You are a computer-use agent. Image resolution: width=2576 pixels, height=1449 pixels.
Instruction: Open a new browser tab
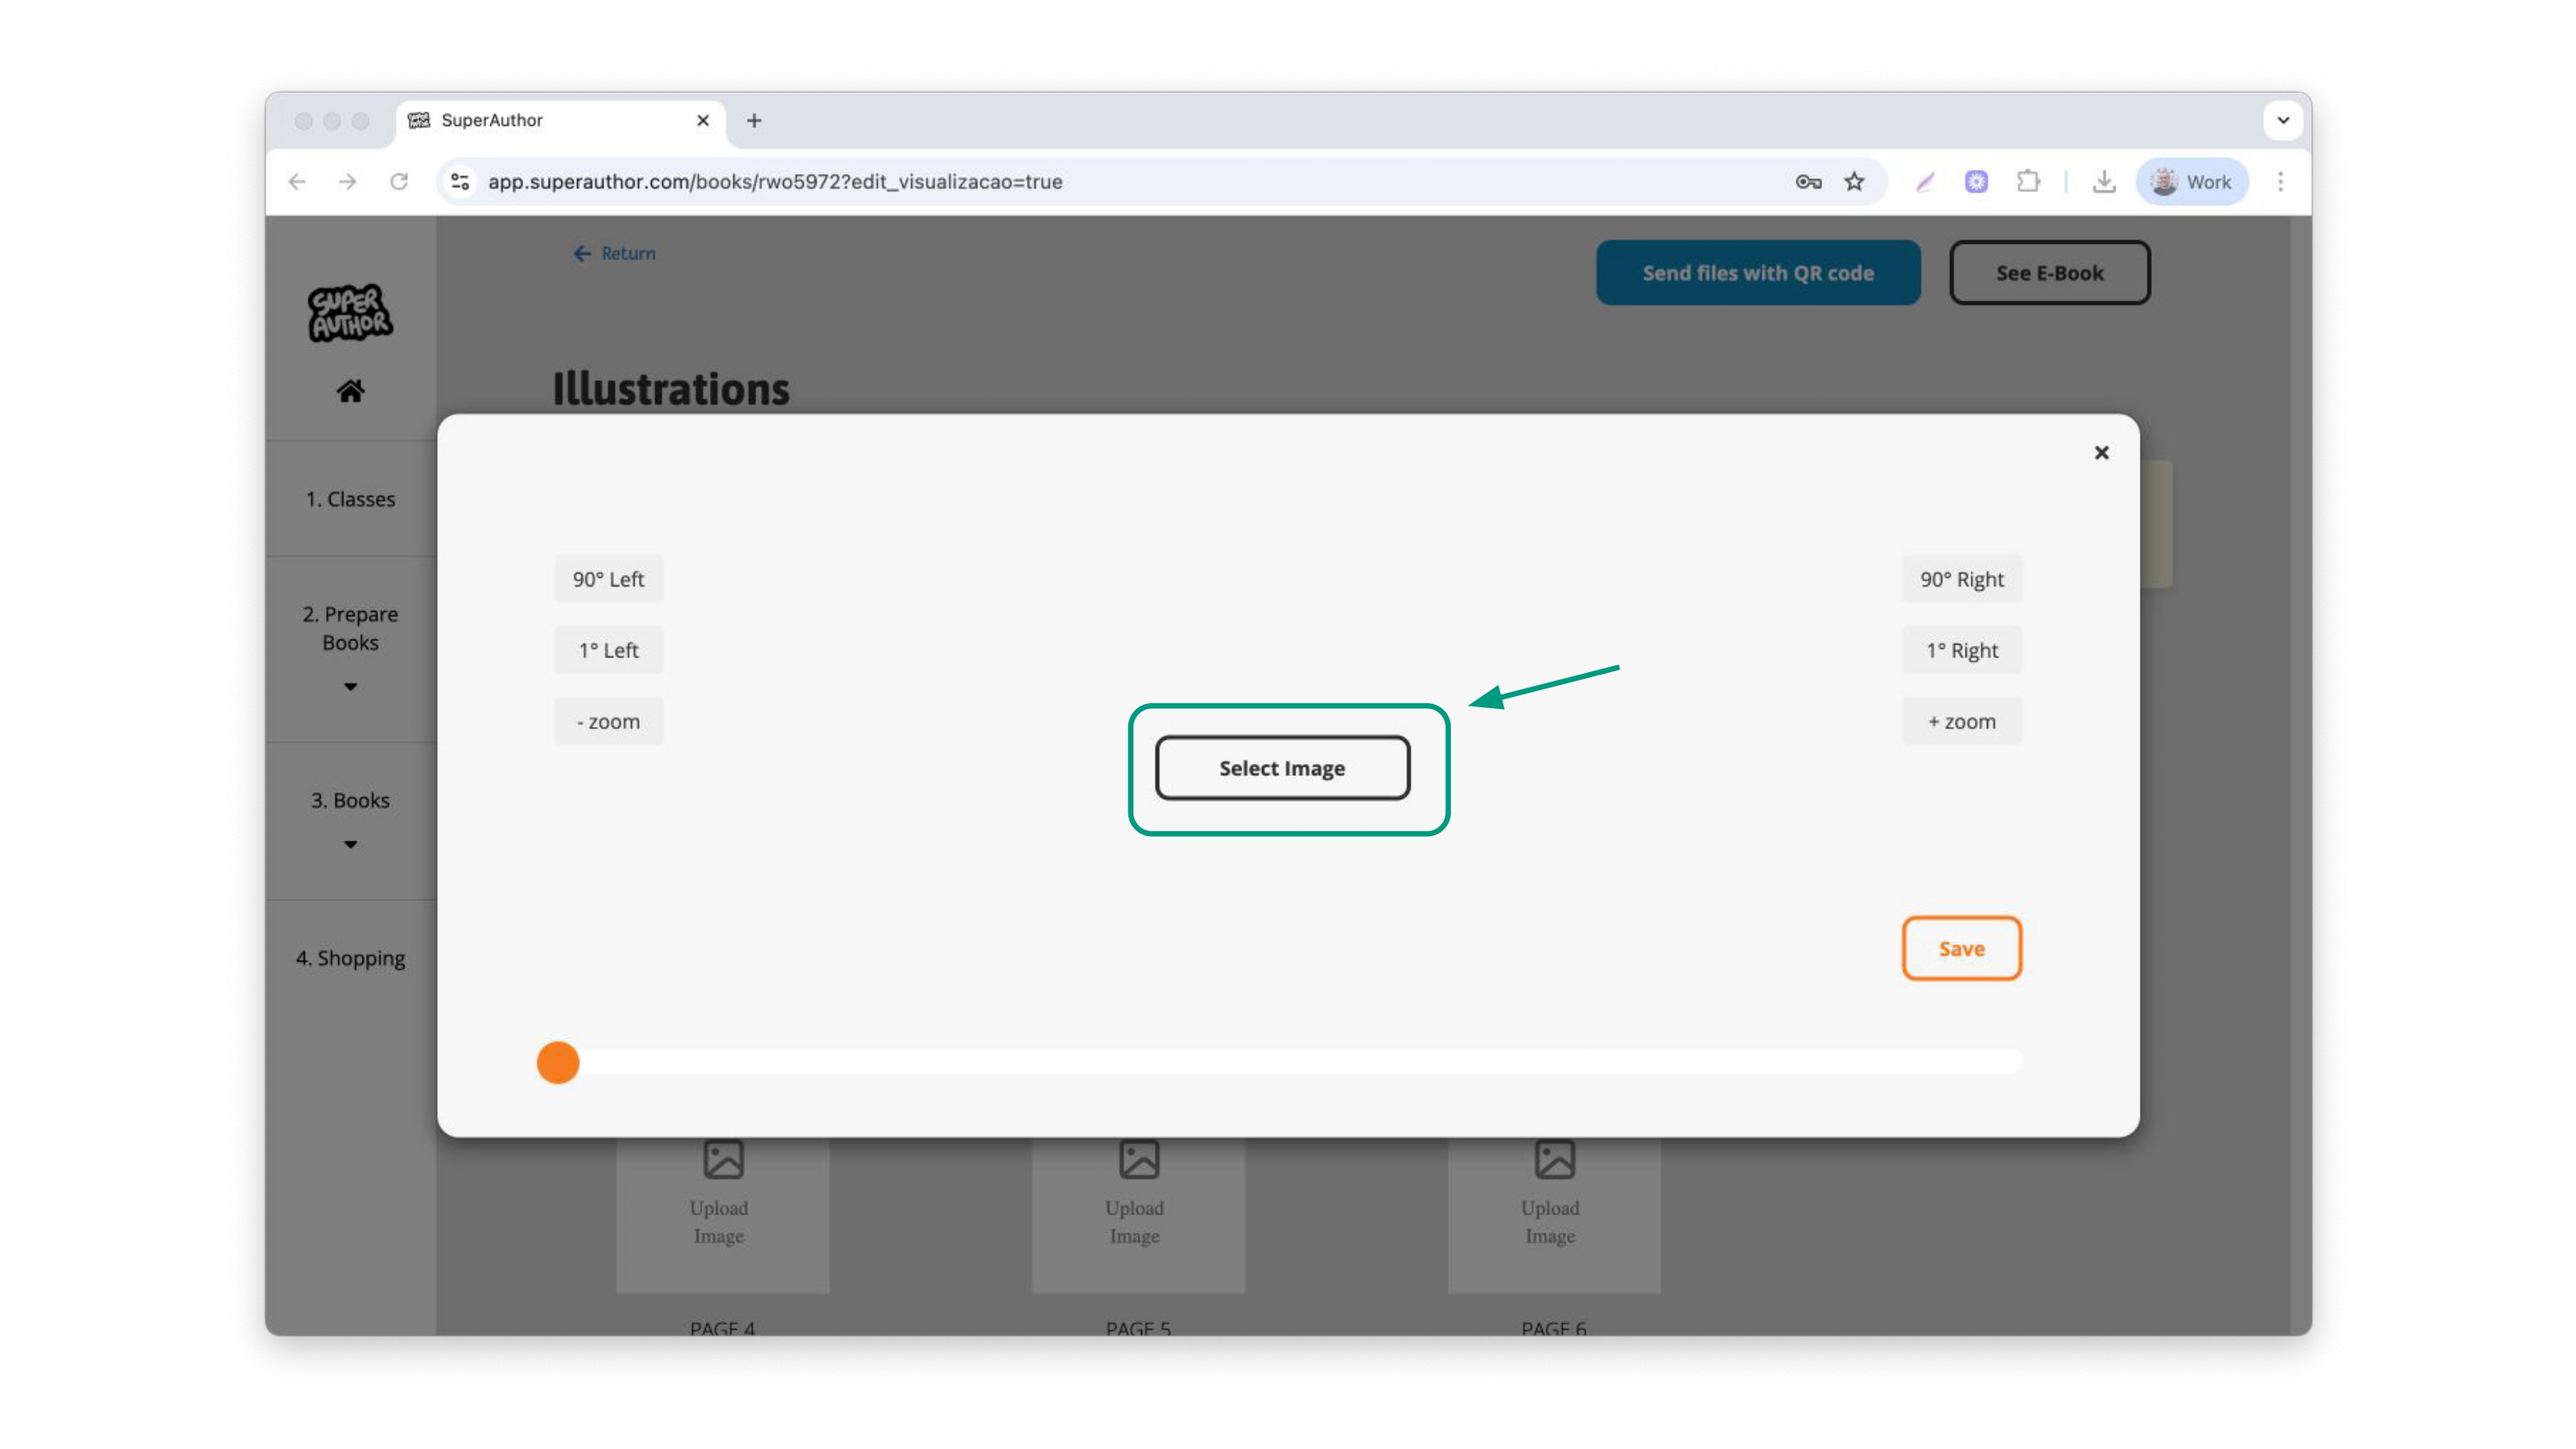(754, 121)
